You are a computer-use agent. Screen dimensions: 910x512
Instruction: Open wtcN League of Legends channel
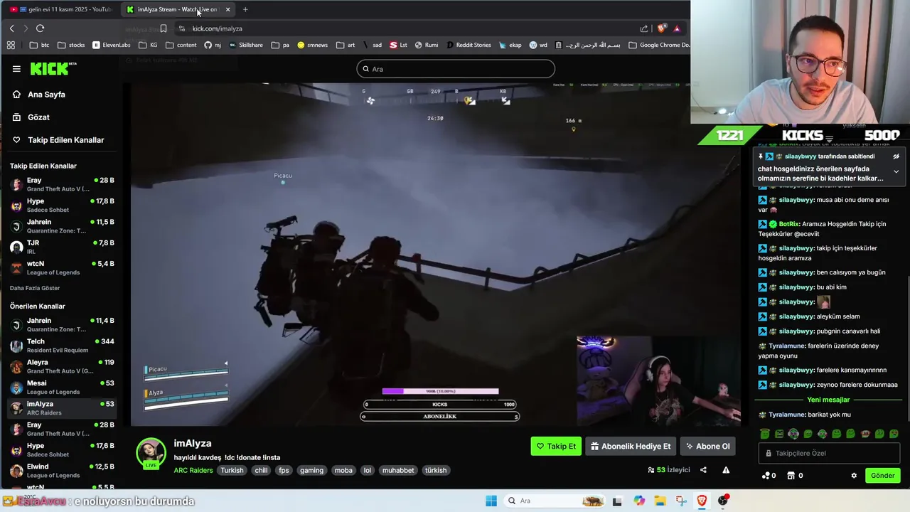pyautogui.click(x=61, y=268)
